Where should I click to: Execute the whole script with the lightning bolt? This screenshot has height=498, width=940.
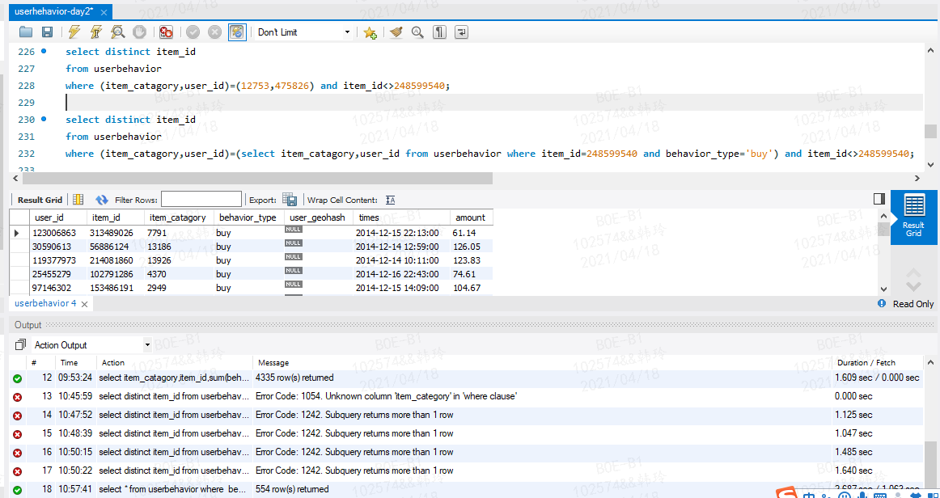[x=74, y=32]
